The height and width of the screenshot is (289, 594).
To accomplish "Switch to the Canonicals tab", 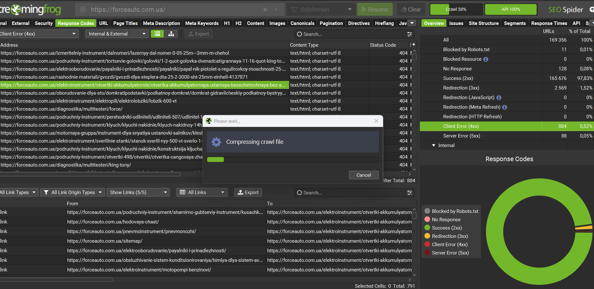I will click(302, 23).
